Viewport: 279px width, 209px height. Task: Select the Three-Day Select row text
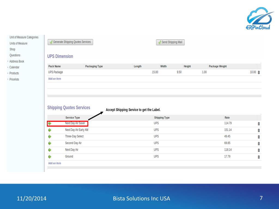click(74, 136)
